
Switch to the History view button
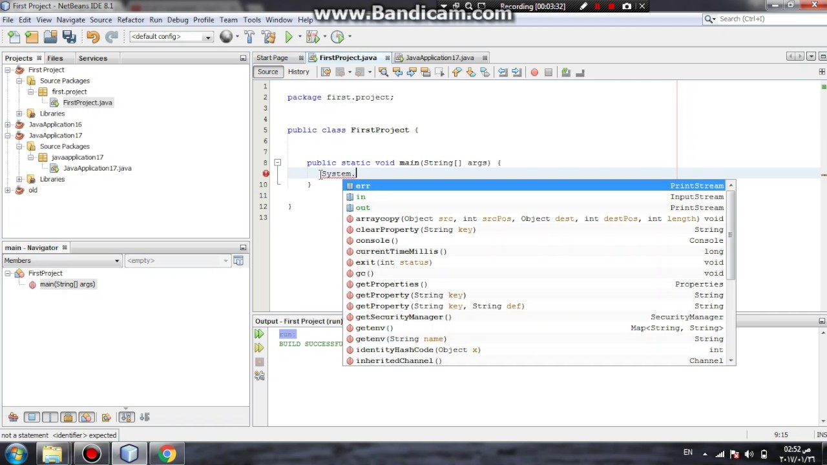(x=298, y=72)
